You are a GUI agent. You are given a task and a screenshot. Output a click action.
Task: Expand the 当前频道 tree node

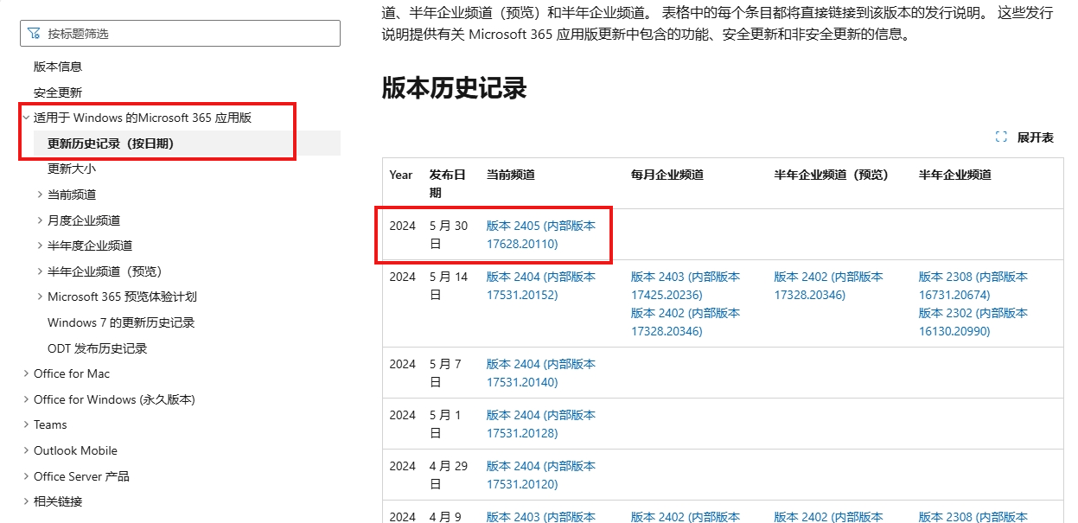(x=40, y=195)
